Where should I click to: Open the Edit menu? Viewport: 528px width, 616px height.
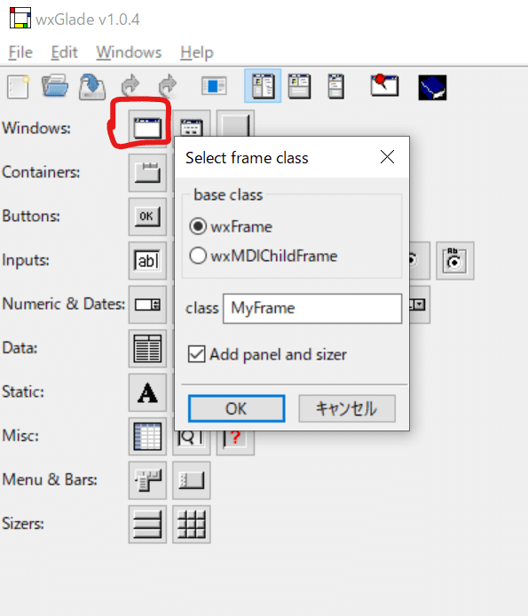tap(64, 52)
